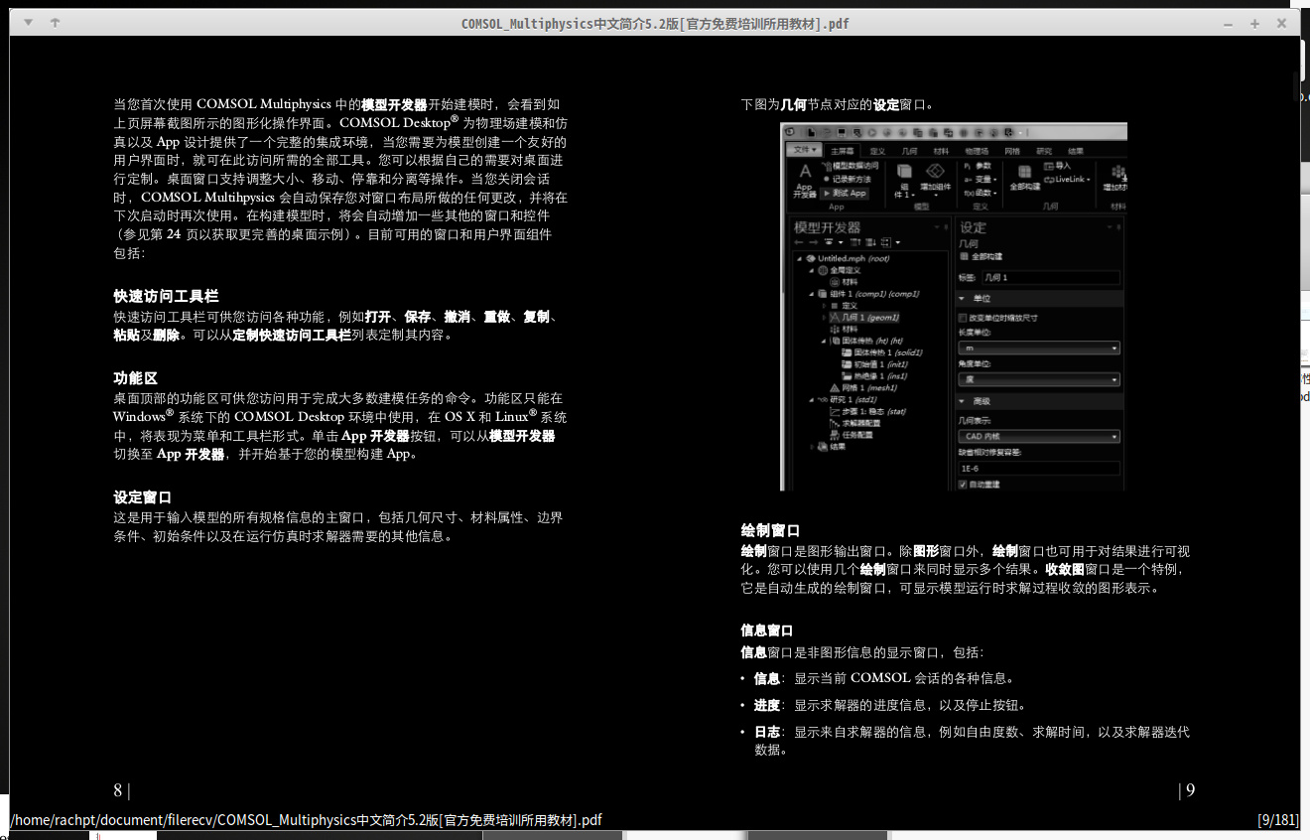Click the App 开发器 icon in the ribbon
Screen dimensions: 1310x840
pos(806,171)
